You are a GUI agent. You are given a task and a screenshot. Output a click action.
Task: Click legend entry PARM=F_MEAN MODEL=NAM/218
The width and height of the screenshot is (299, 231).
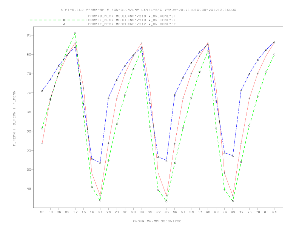132,20
